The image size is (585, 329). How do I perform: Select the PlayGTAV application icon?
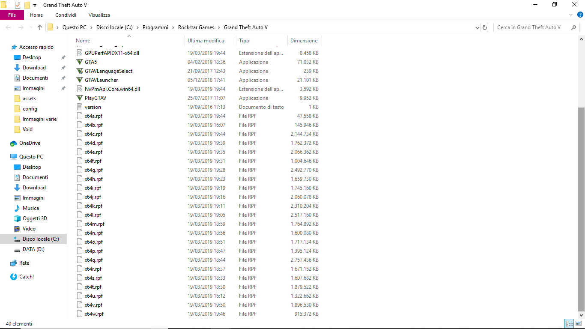[79, 98]
